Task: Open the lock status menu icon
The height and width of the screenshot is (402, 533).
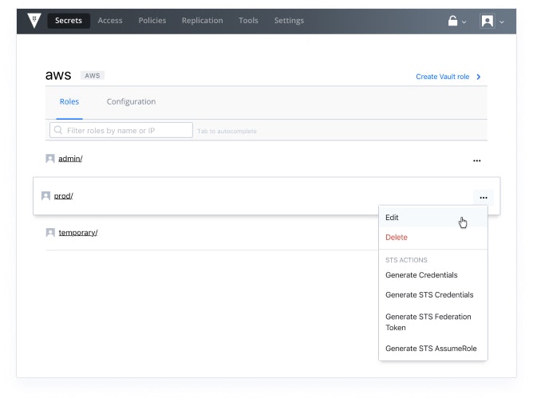Action: click(x=452, y=21)
